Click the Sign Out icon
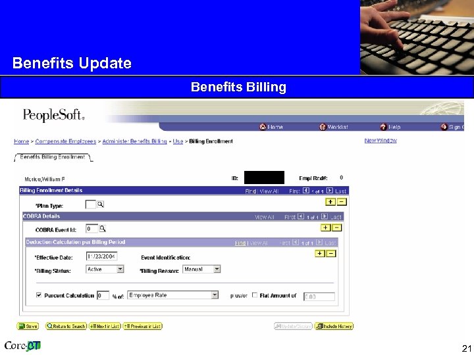Screen dimensions: 474x355 tap(444, 127)
